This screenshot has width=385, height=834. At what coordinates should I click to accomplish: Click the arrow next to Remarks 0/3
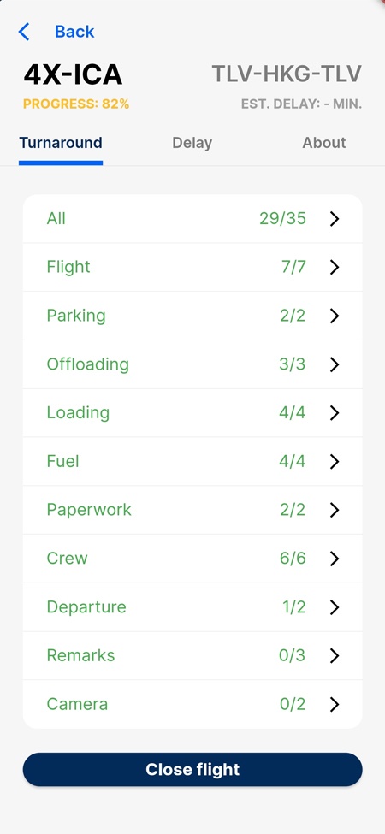pos(334,656)
